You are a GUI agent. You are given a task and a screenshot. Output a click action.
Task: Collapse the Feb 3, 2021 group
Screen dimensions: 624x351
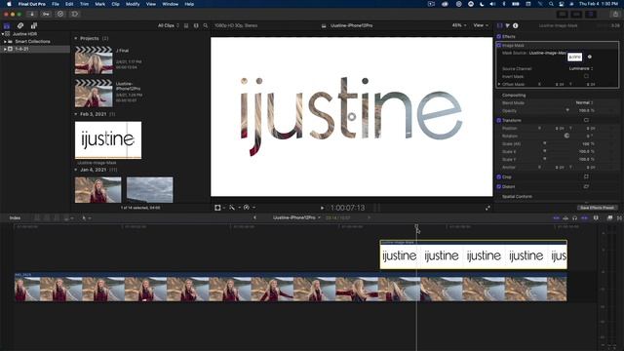click(x=76, y=114)
